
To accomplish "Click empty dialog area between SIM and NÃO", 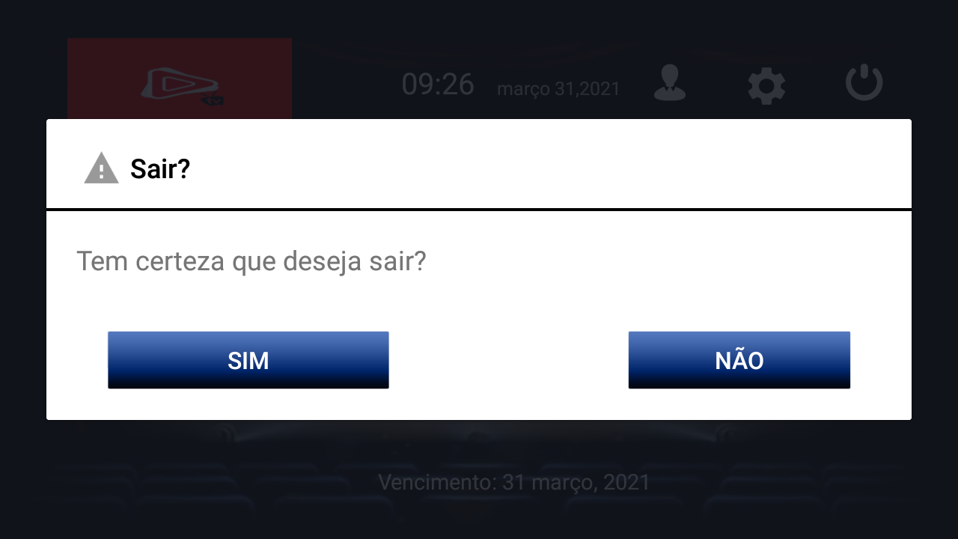I will coord(509,360).
